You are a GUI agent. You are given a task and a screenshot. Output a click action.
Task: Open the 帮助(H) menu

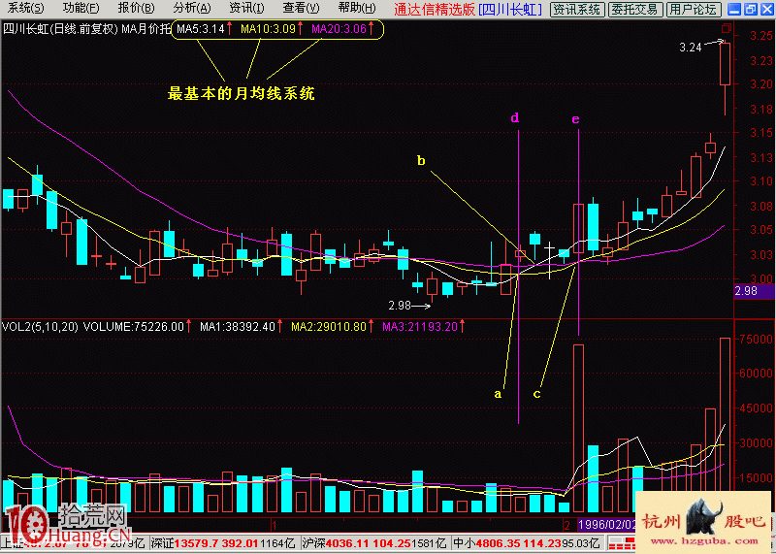(357, 8)
